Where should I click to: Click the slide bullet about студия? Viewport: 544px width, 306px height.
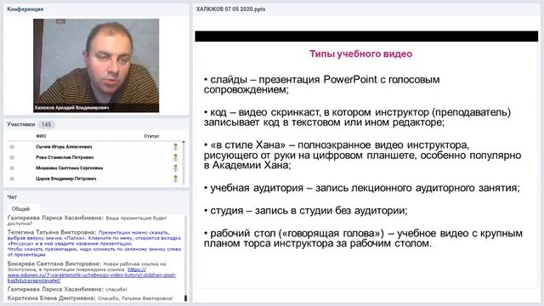(x=306, y=211)
